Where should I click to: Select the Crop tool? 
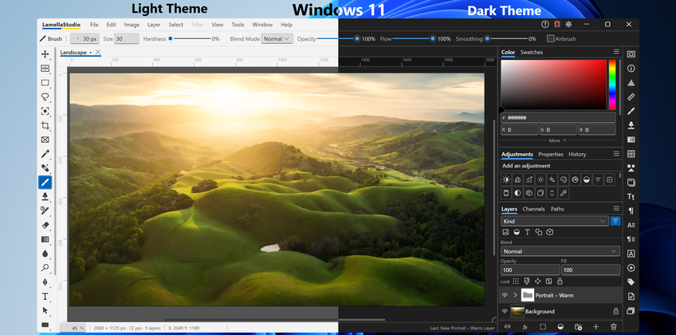[x=45, y=125]
